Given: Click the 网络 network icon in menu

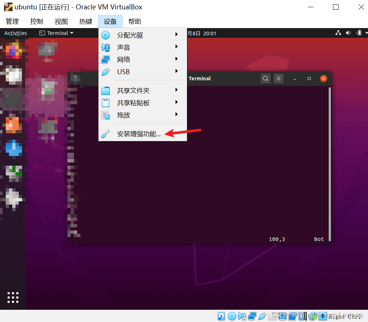Looking at the screenshot, I should (106, 59).
